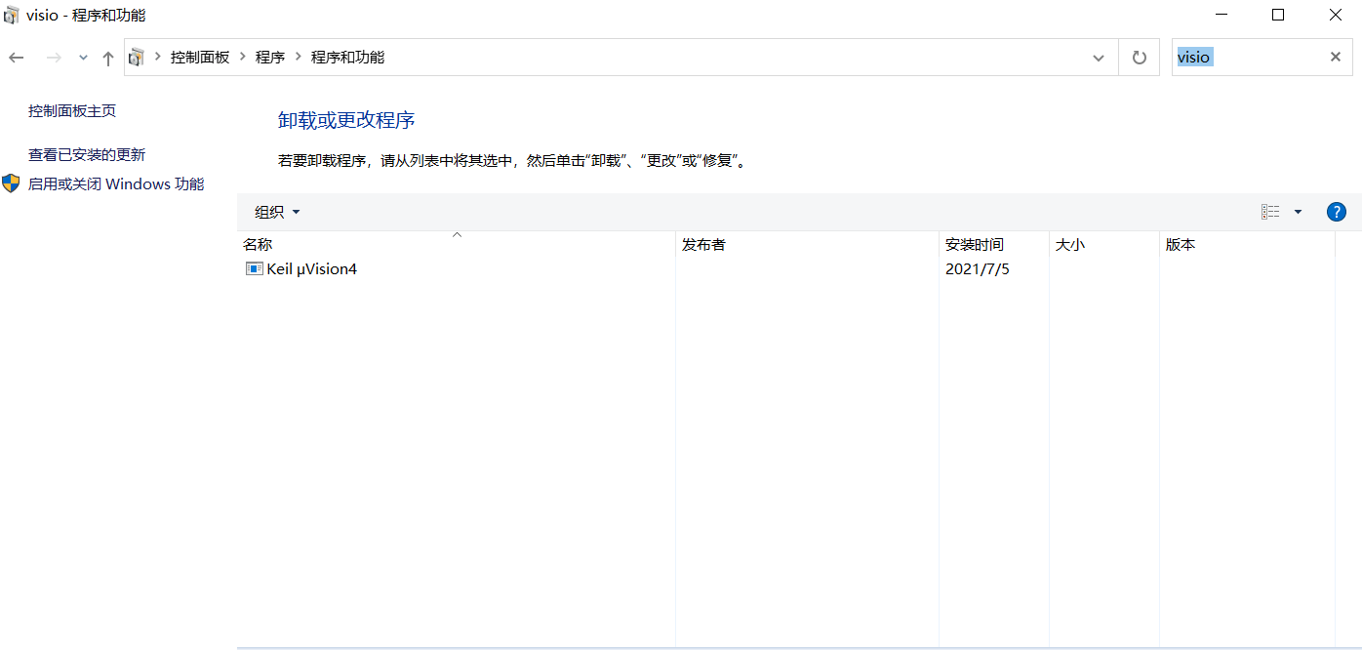Refresh the programs list
This screenshot has height=650, width=1362.
tap(1139, 58)
